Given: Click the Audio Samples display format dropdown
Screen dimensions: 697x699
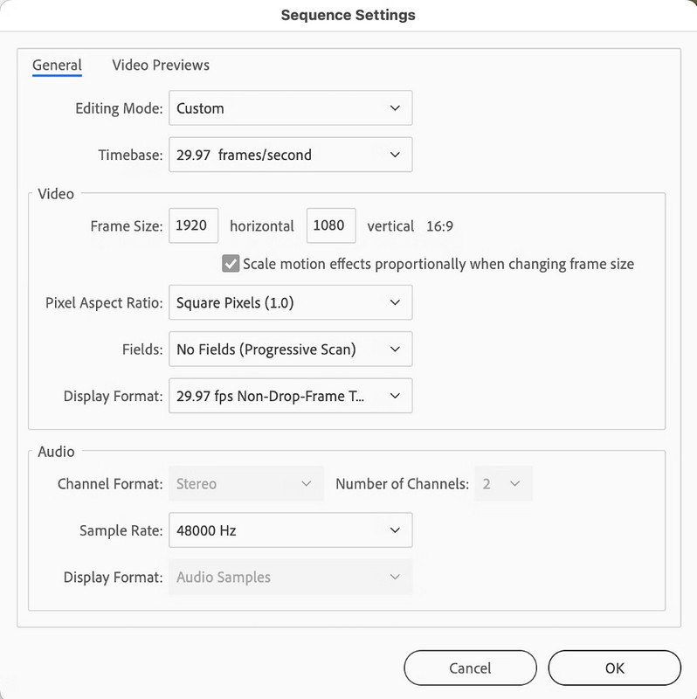Looking at the screenshot, I should click(x=291, y=577).
